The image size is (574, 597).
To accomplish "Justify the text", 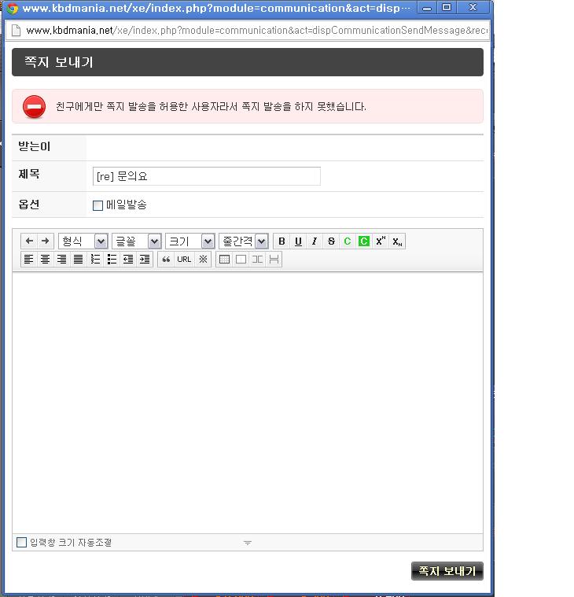I will 78,260.
